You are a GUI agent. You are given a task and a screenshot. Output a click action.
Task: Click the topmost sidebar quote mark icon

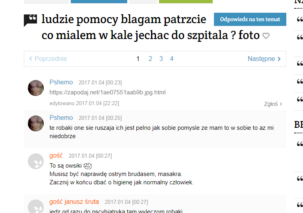[299, 20]
